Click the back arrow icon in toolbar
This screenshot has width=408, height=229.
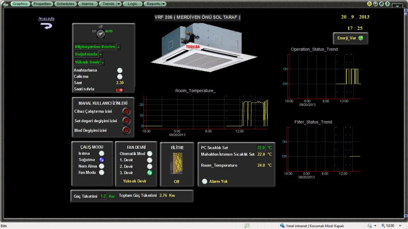click(x=5, y=4)
